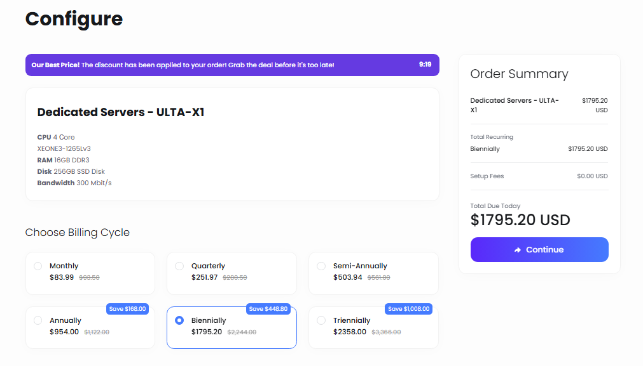Select the Monthly billing cycle radio
The height and width of the screenshot is (366, 643).
pyautogui.click(x=38, y=266)
